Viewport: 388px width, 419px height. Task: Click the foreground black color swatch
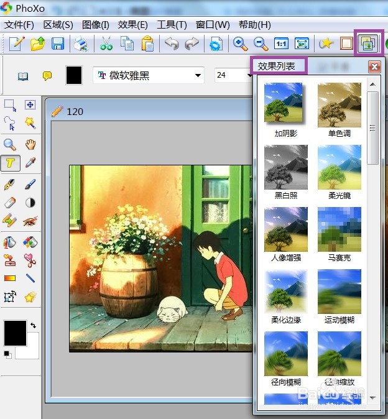coord(15,333)
